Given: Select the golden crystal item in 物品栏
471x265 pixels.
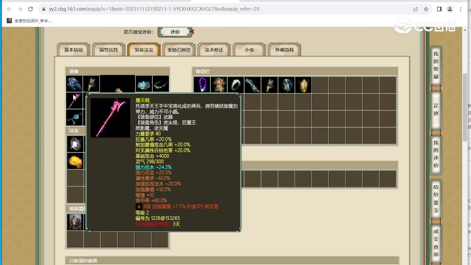Looking at the screenshot, I should 304,85.
